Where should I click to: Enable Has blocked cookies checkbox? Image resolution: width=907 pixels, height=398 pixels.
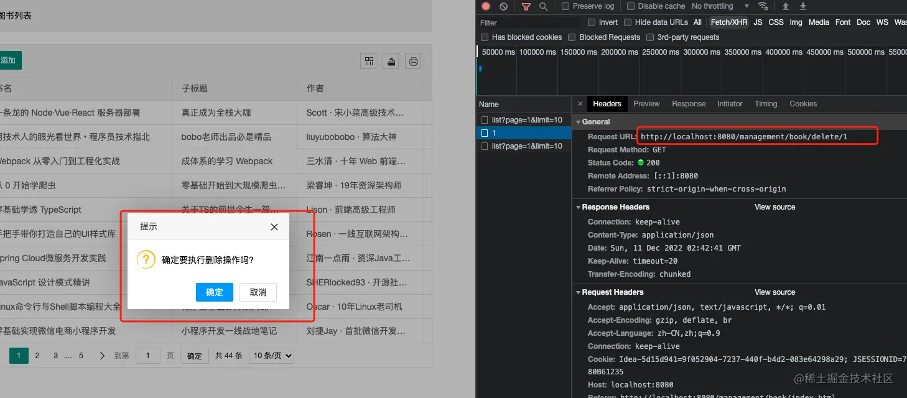485,37
